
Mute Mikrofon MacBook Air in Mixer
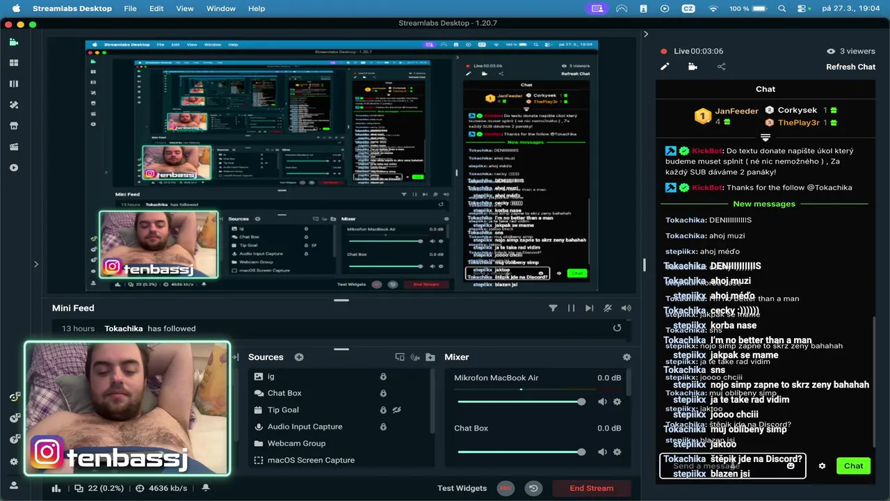[602, 401]
